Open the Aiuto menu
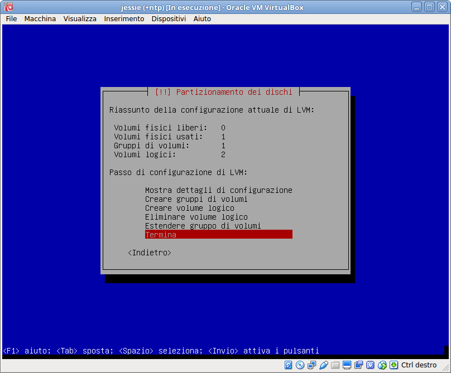451x373 pixels. 202,19
